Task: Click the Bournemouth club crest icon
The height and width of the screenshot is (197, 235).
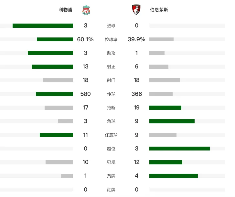Action: 136,10
